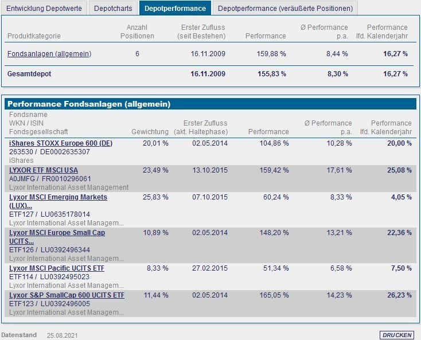421x340 pixels.
Task: Open iShares STOXX Europe 600 (DE) fund
Action: [61, 143]
